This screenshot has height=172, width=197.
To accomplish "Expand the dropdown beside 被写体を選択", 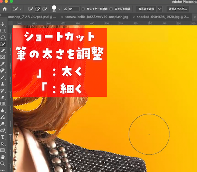I will click(160, 9).
